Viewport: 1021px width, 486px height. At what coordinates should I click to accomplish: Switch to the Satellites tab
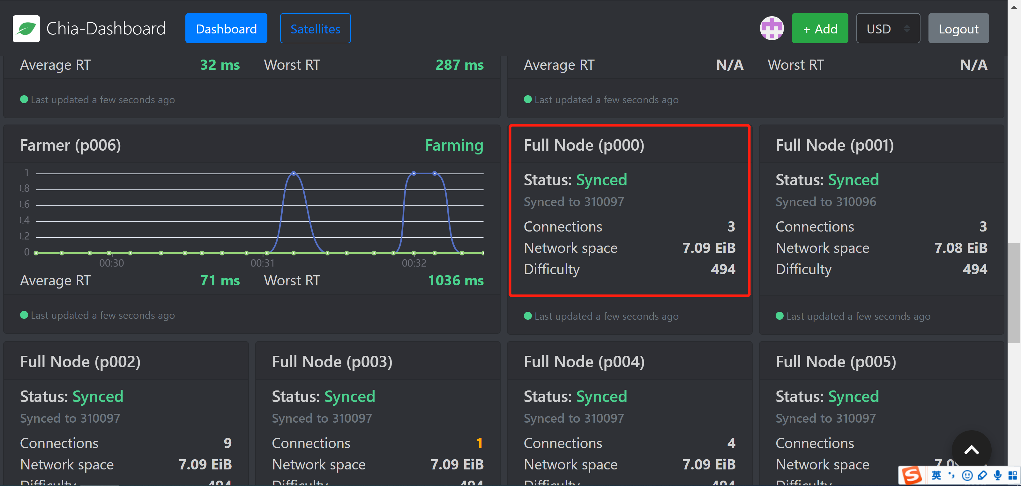click(315, 28)
